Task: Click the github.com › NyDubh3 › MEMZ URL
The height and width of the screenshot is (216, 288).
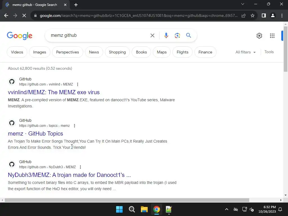Action: [x=47, y=167]
